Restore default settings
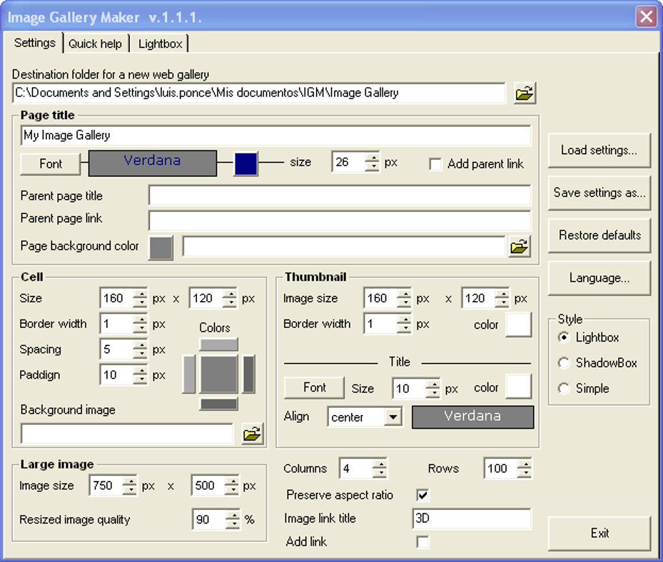 coord(598,235)
